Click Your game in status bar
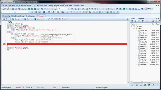The width and height of the screenshot is (161, 90). [65, 88]
